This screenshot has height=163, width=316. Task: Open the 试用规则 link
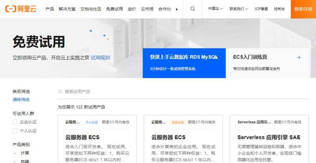click(100, 58)
